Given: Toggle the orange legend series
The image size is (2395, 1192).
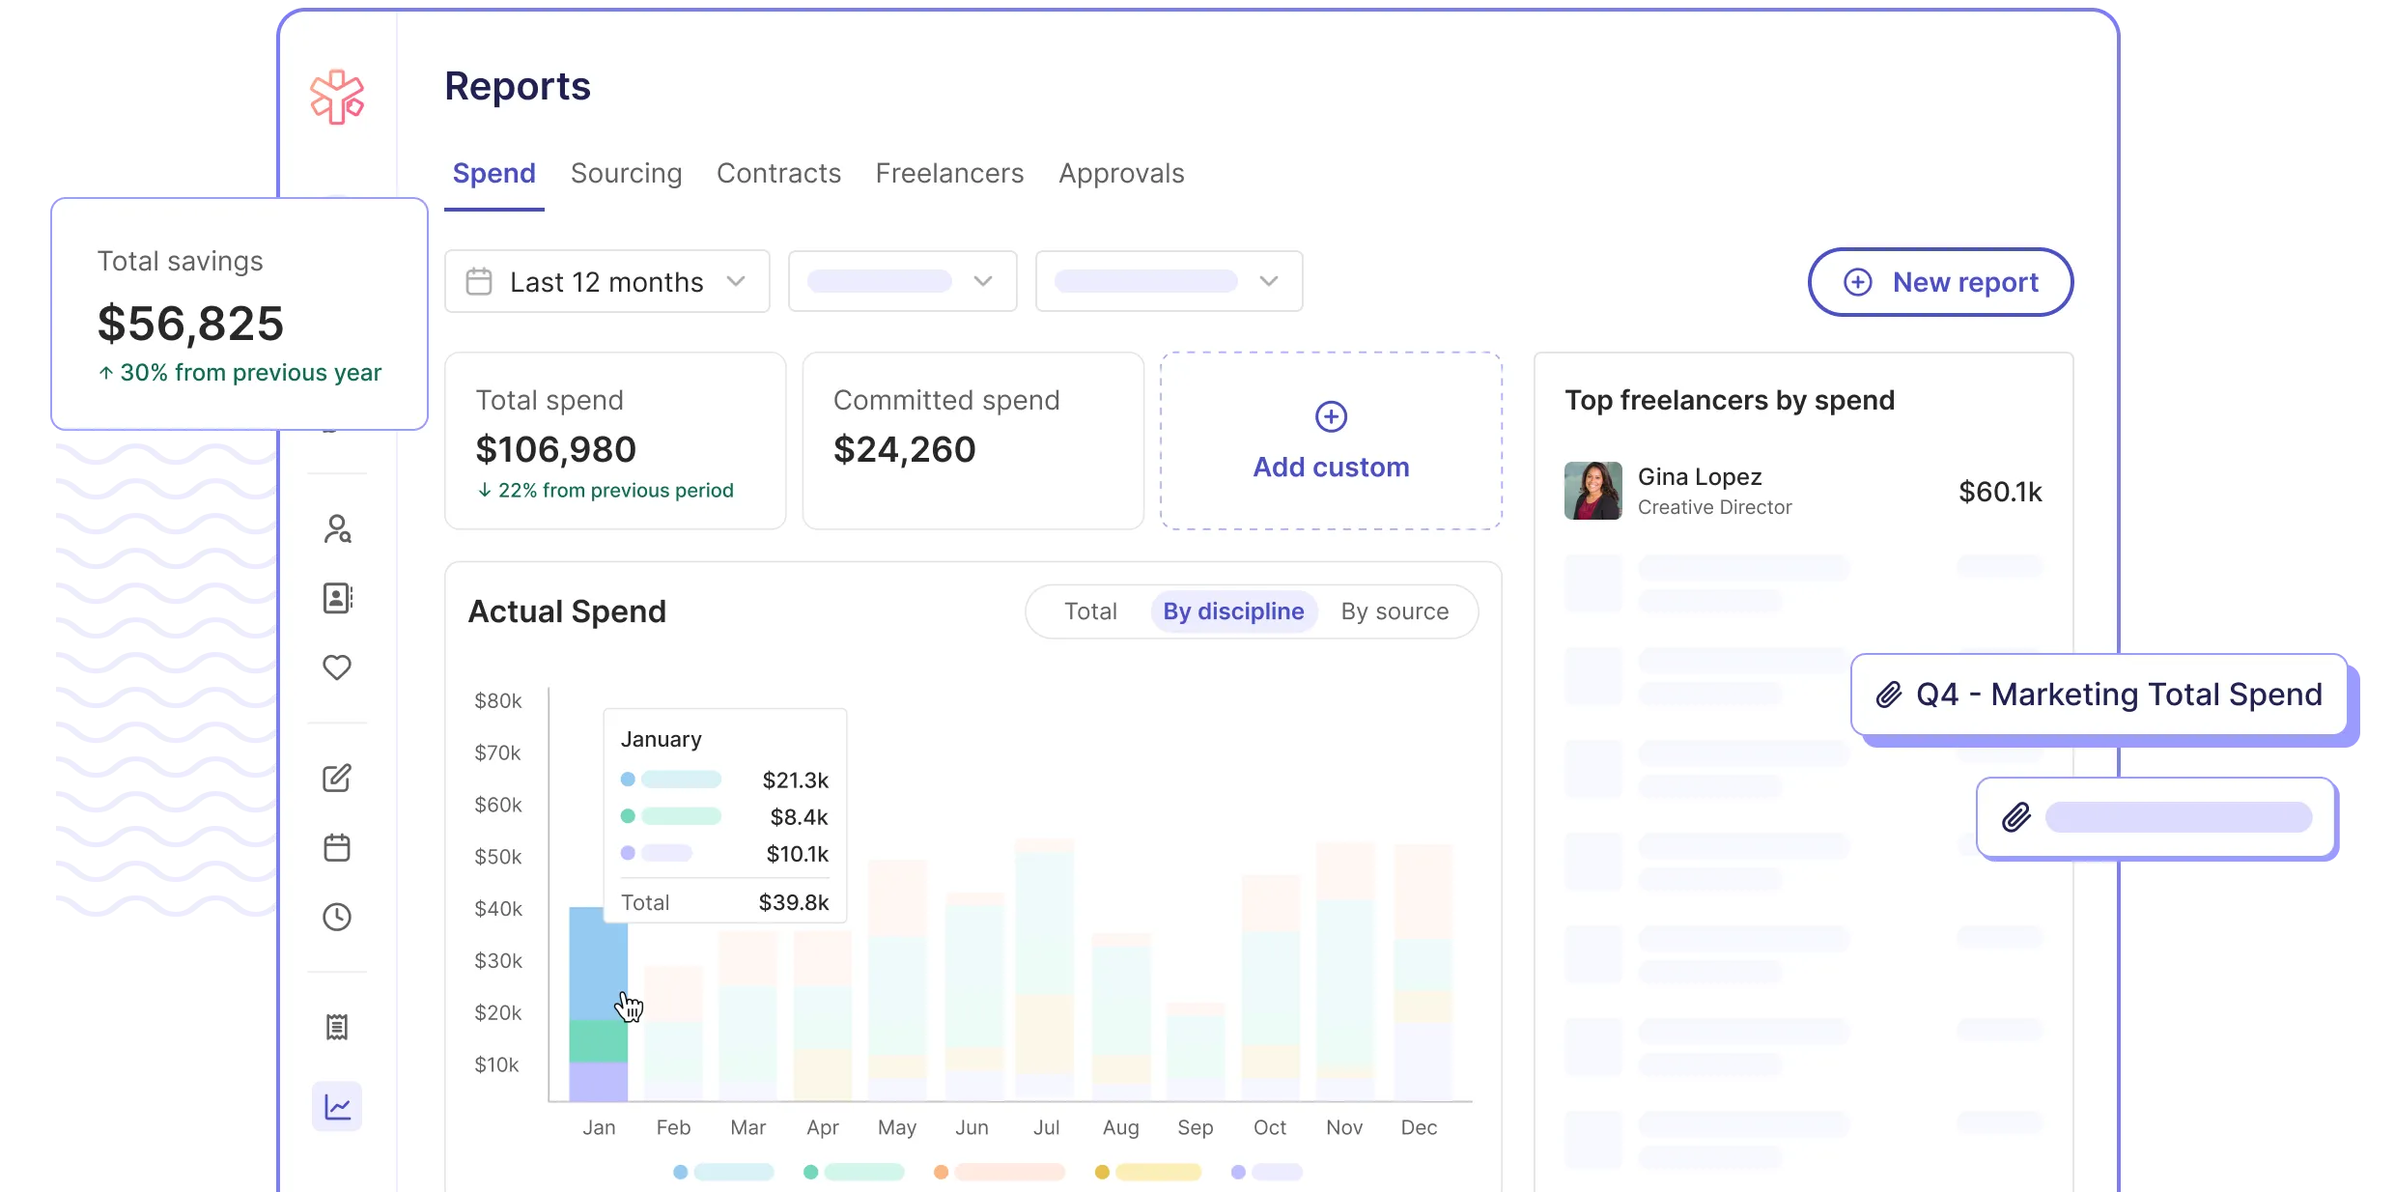Looking at the screenshot, I should (1000, 1172).
